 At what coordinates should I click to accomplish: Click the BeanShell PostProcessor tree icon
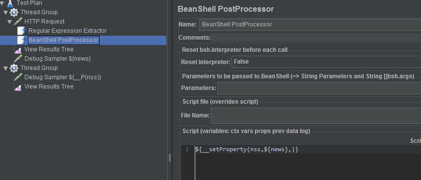point(22,40)
